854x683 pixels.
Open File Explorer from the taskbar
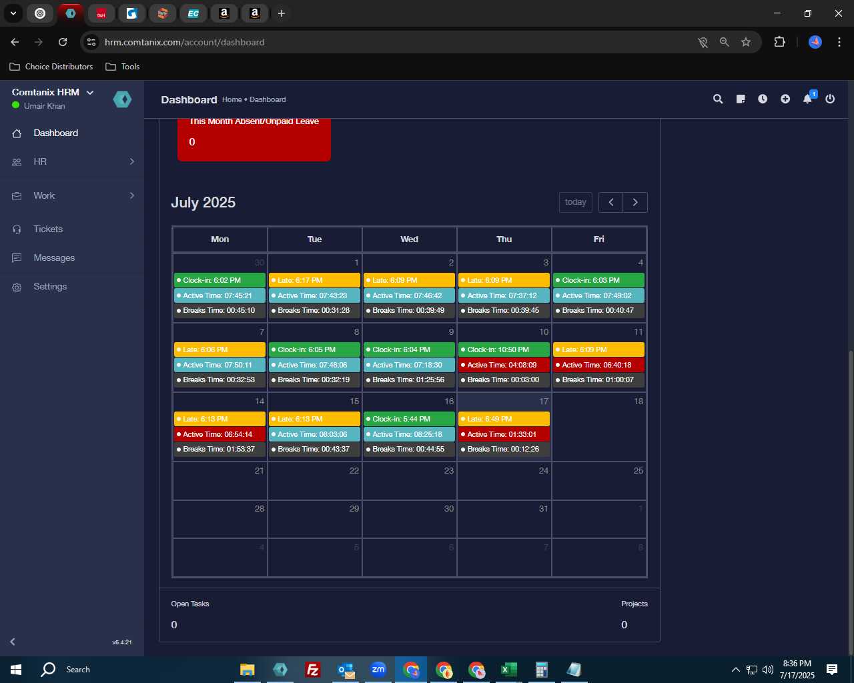tap(247, 670)
